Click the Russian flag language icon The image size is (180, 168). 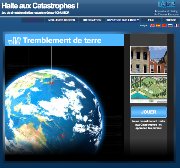tap(170, 25)
